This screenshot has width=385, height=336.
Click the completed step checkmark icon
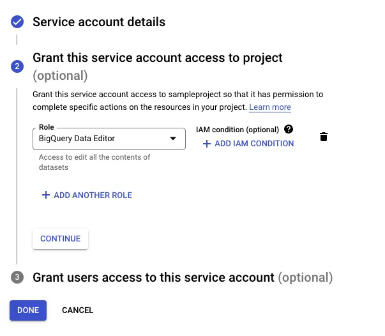pos(17,22)
